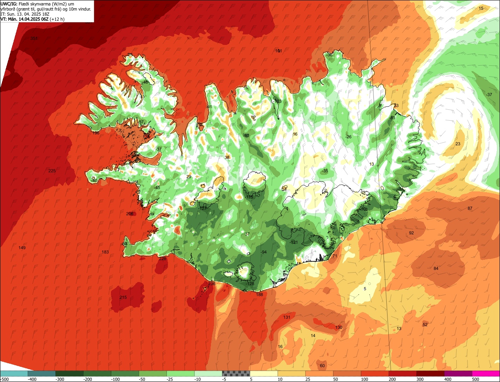Viewport: 500px width, 382px height.
Task: Click the 52 value in the southeast ocean
Action: pyautogui.click(x=425, y=325)
